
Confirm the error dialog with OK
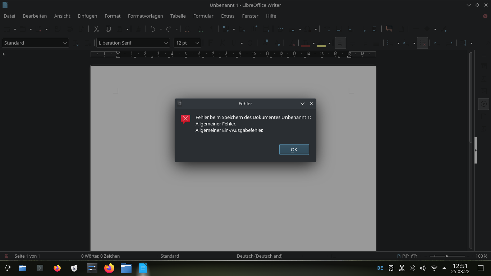(x=294, y=149)
